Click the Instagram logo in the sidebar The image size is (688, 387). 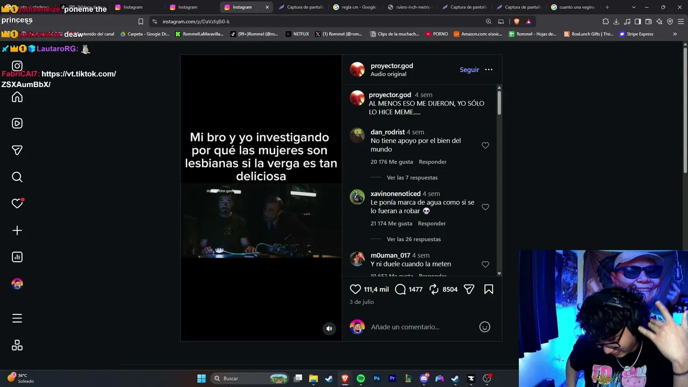pyautogui.click(x=17, y=66)
